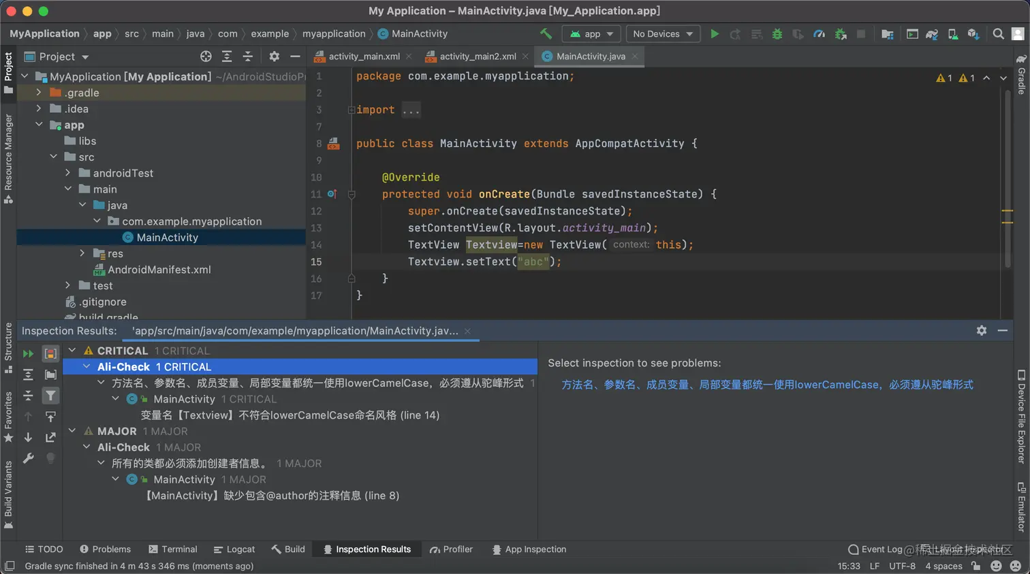
Task: Open the Run Anything toolbar icon
Action: (912, 33)
